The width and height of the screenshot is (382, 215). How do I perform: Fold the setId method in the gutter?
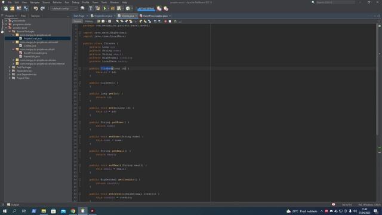click(x=79, y=108)
